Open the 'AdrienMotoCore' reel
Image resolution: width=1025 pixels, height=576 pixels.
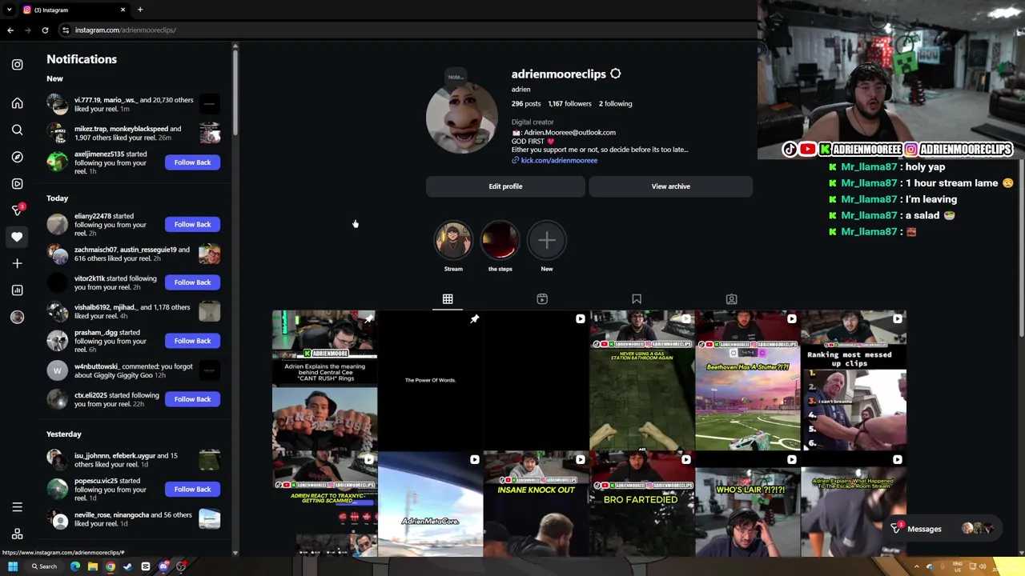(x=430, y=504)
